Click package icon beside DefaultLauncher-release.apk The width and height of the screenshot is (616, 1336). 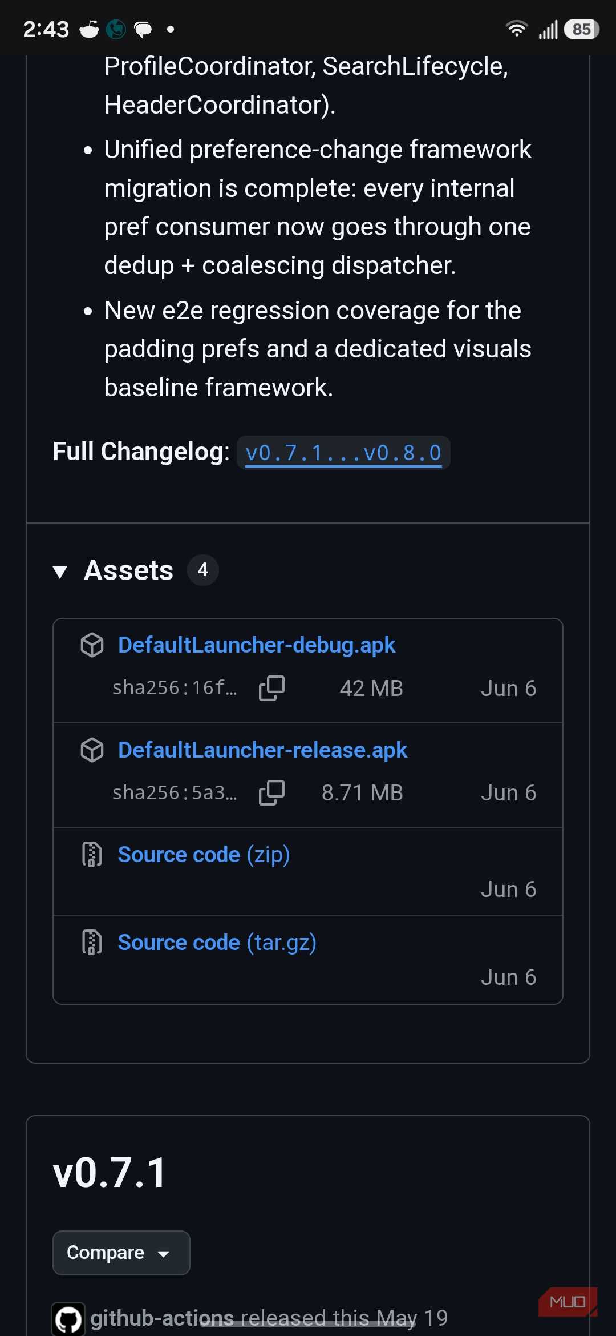92,750
